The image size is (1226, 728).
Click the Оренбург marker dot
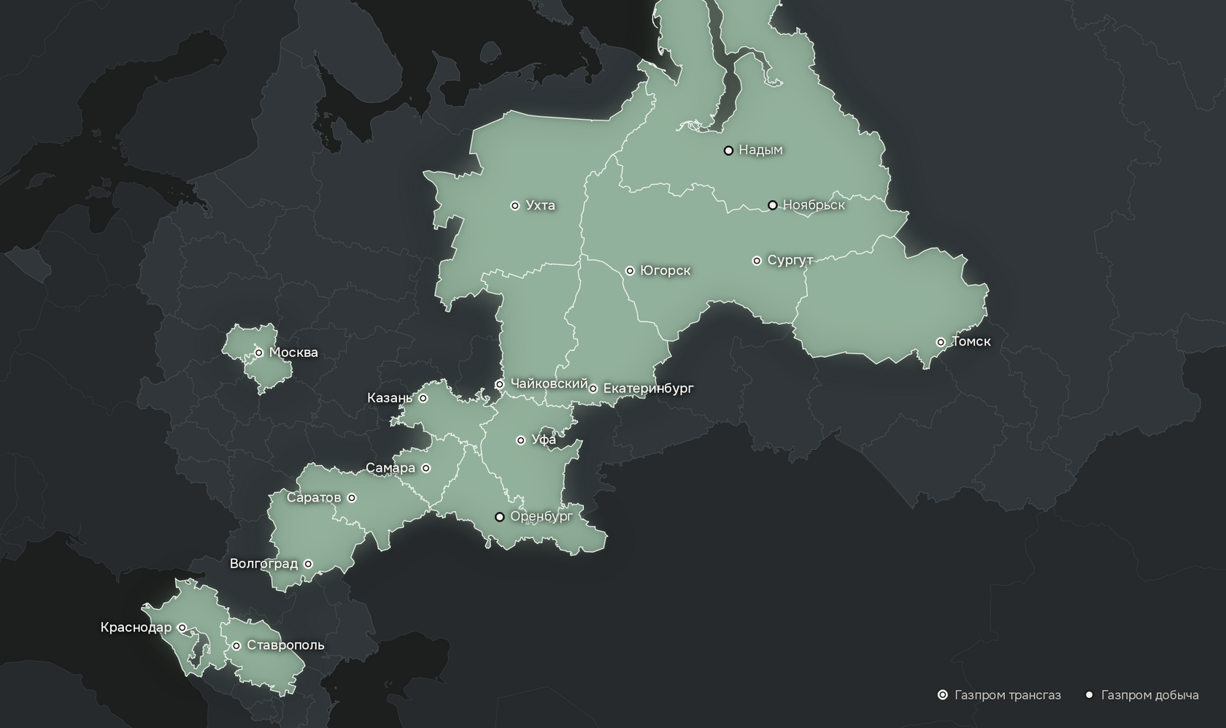(x=500, y=517)
